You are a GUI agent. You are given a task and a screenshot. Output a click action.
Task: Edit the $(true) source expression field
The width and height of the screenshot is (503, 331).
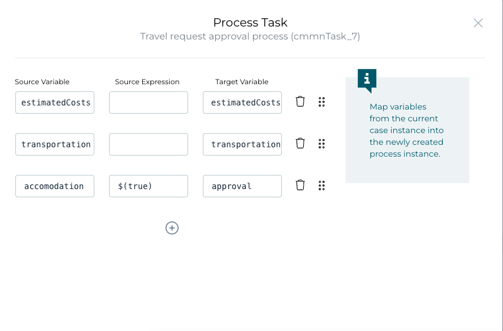tap(149, 186)
